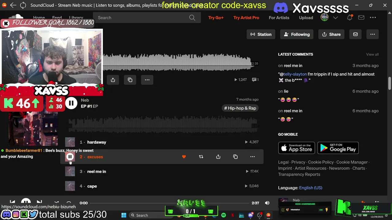Open the header three-dots menu
Viewport: 392px width, 220px height.
click(x=373, y=18)
